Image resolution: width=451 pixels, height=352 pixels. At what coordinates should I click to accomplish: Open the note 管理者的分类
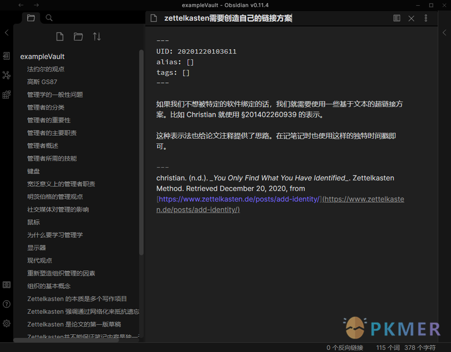46,107
